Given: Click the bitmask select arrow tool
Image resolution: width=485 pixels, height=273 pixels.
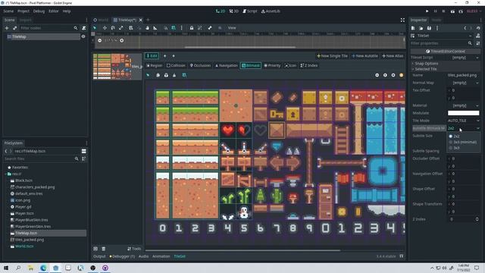Looking at the screenshot, I should click(x=148, y=75).
